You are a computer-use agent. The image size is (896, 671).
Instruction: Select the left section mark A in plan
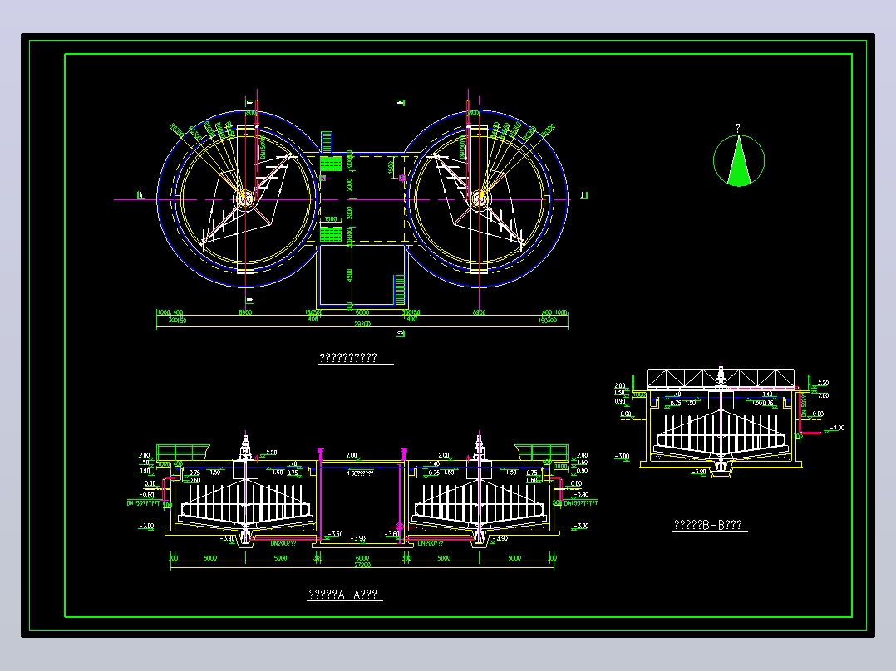point(140,196)
